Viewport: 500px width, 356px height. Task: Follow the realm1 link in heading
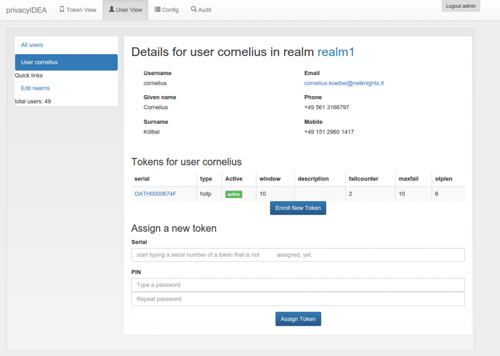coord(336,52)
